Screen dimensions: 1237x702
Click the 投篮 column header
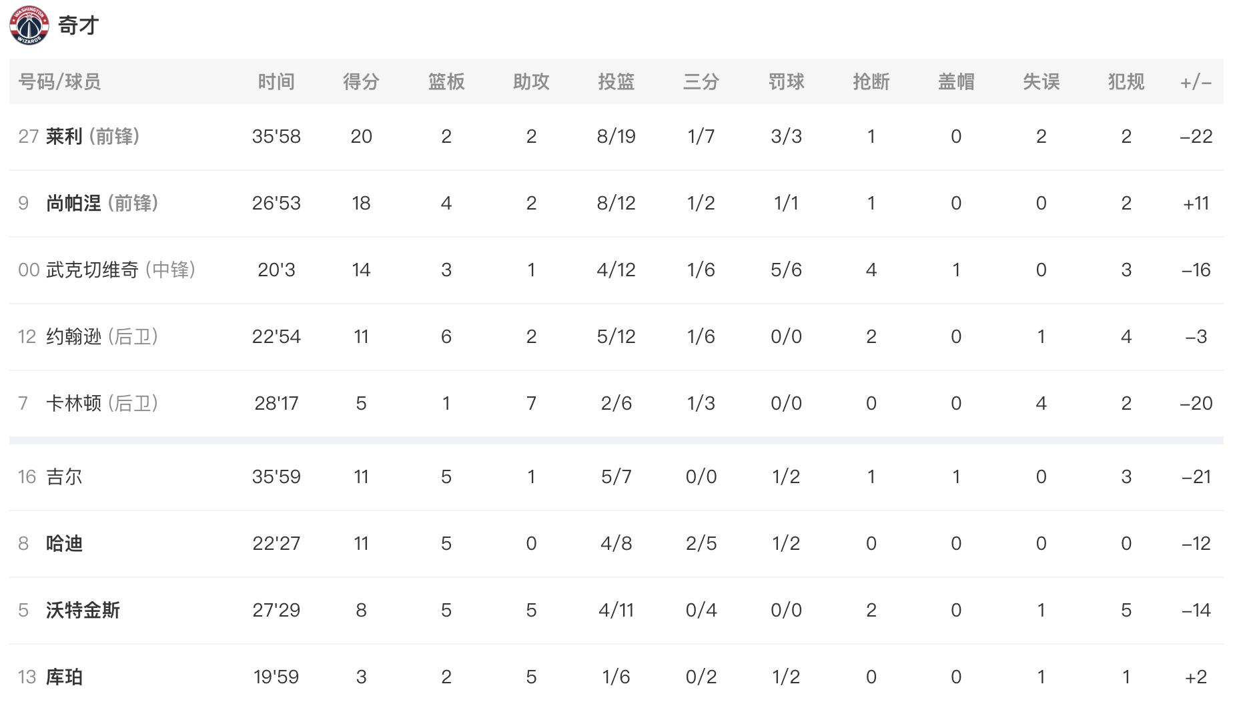pyautogui.click(x=616, y=81)
